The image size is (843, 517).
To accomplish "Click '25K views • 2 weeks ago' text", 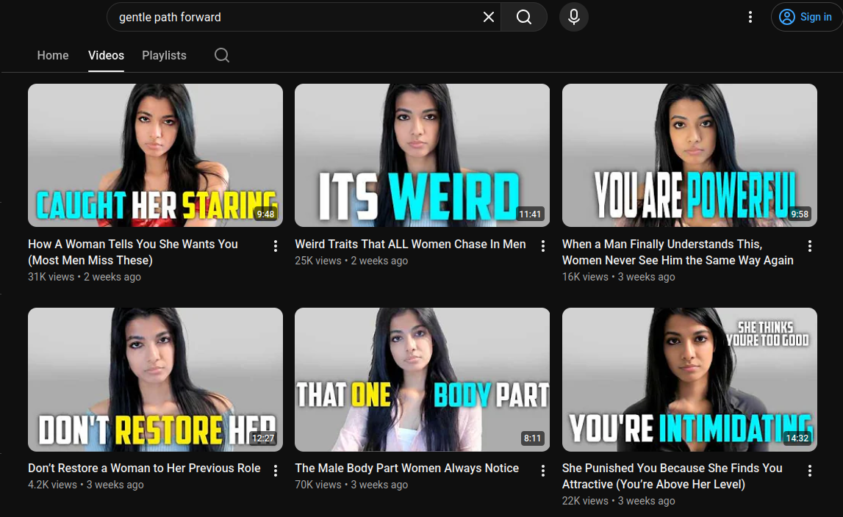I will pyautogui.click(x=351, y=261).
